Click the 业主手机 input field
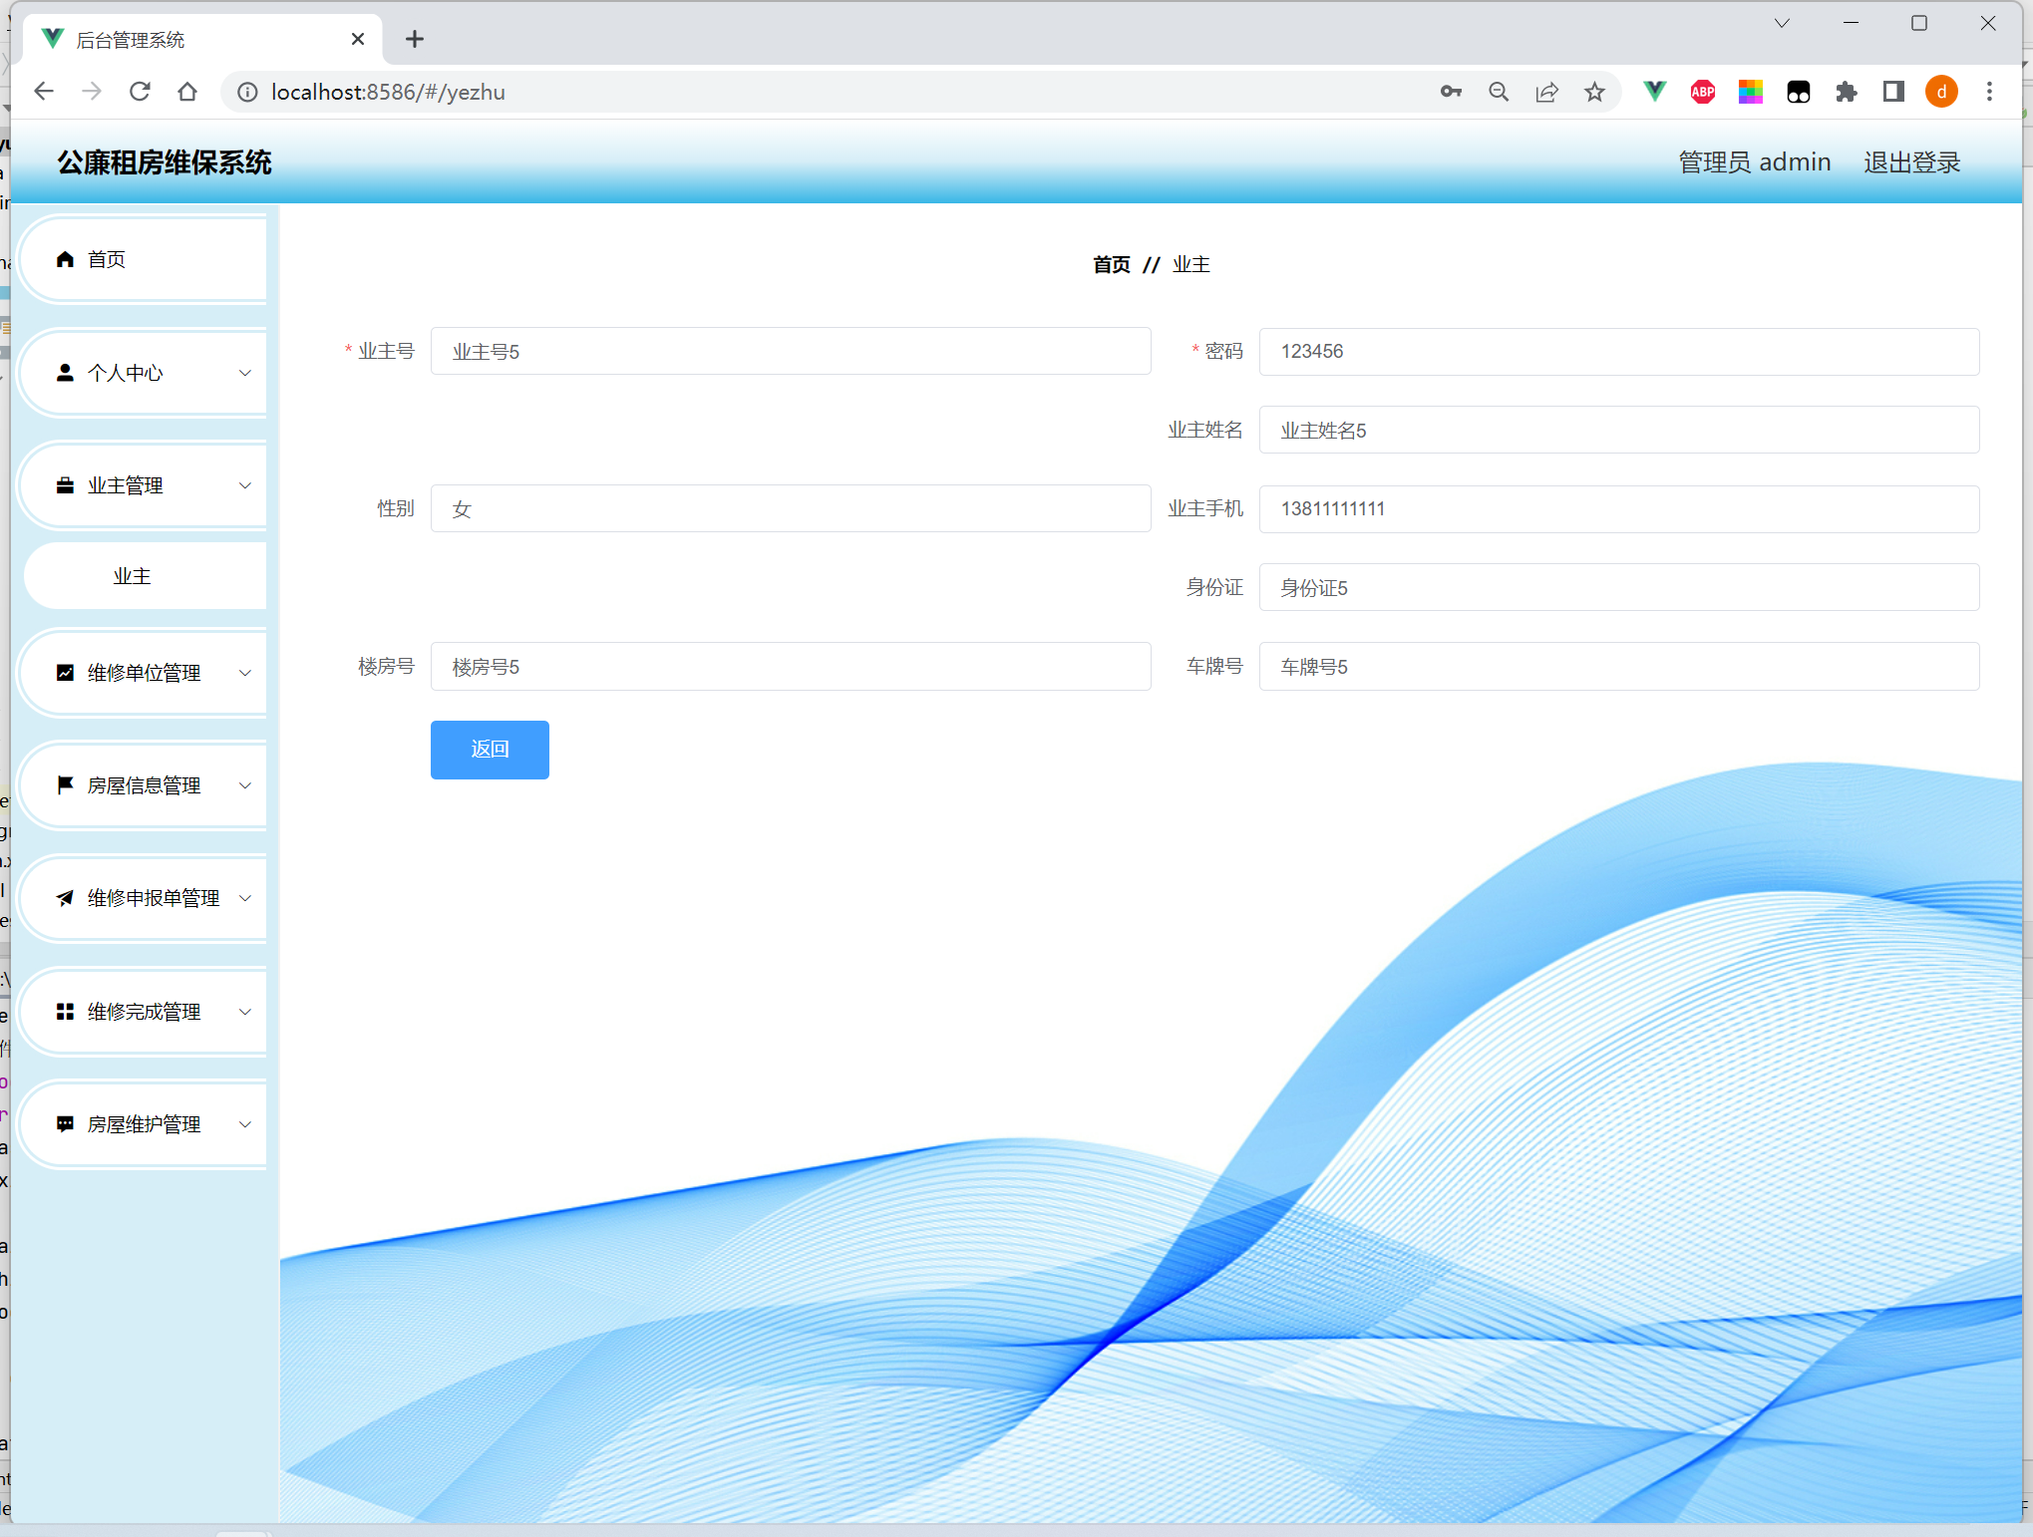Image resolution: width=2033 pixels, height=1537 pixels. 1618,509
